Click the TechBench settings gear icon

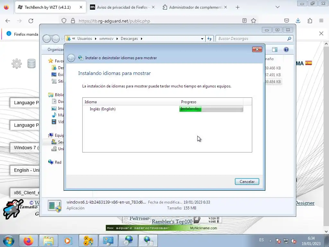tap(17, 63)
